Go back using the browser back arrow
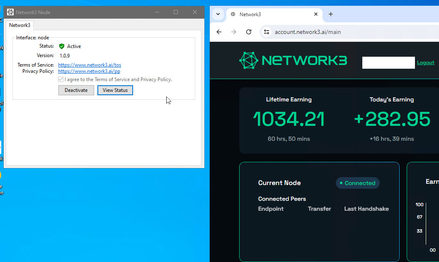 219,32
